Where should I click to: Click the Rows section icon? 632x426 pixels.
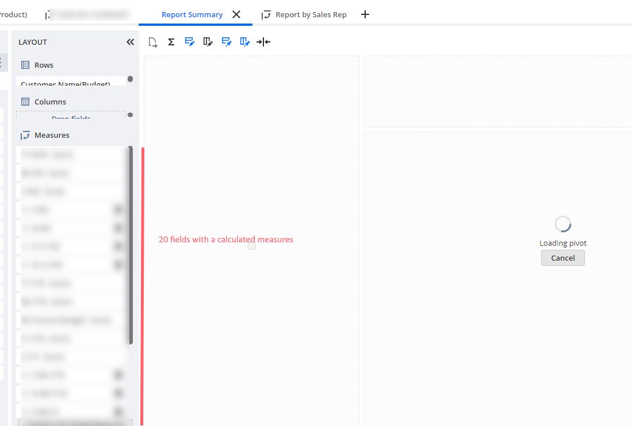[x=25, y=65]
